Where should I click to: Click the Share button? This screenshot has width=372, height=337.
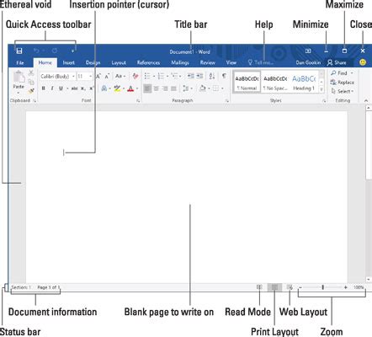[337, 62]
